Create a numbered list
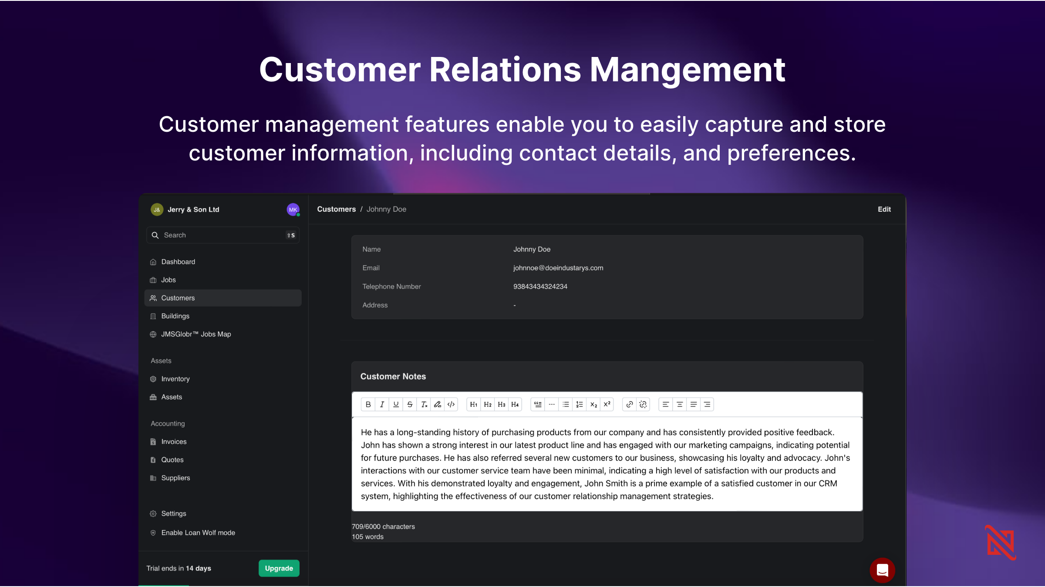This screenshot has width=1045, height=587. point(579,404)
